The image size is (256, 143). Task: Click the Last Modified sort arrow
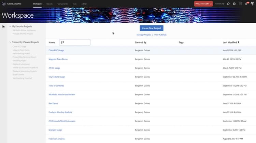pyautogui.click(x=239, y=42)
